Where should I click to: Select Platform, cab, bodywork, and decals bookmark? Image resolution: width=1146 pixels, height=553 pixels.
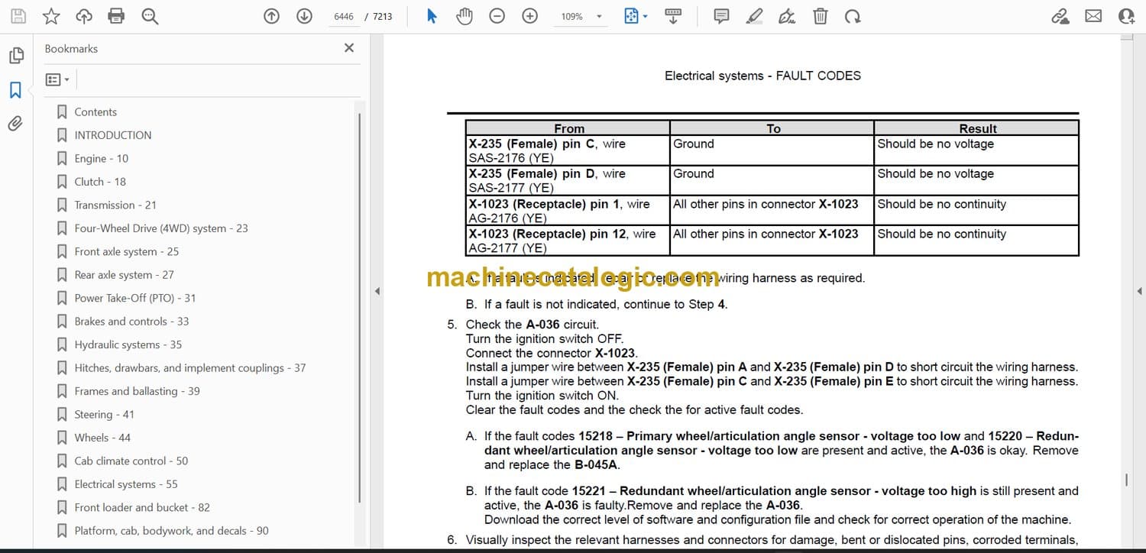point(172,531)
